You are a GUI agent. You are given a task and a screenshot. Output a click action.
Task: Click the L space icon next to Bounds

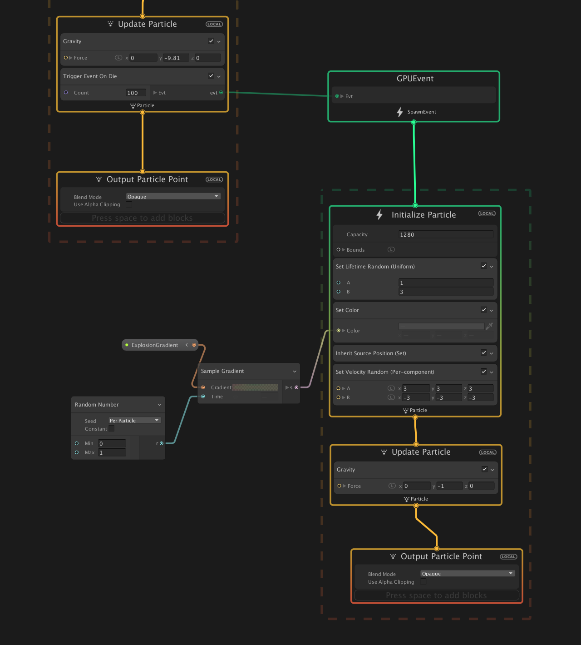[391, 250]
